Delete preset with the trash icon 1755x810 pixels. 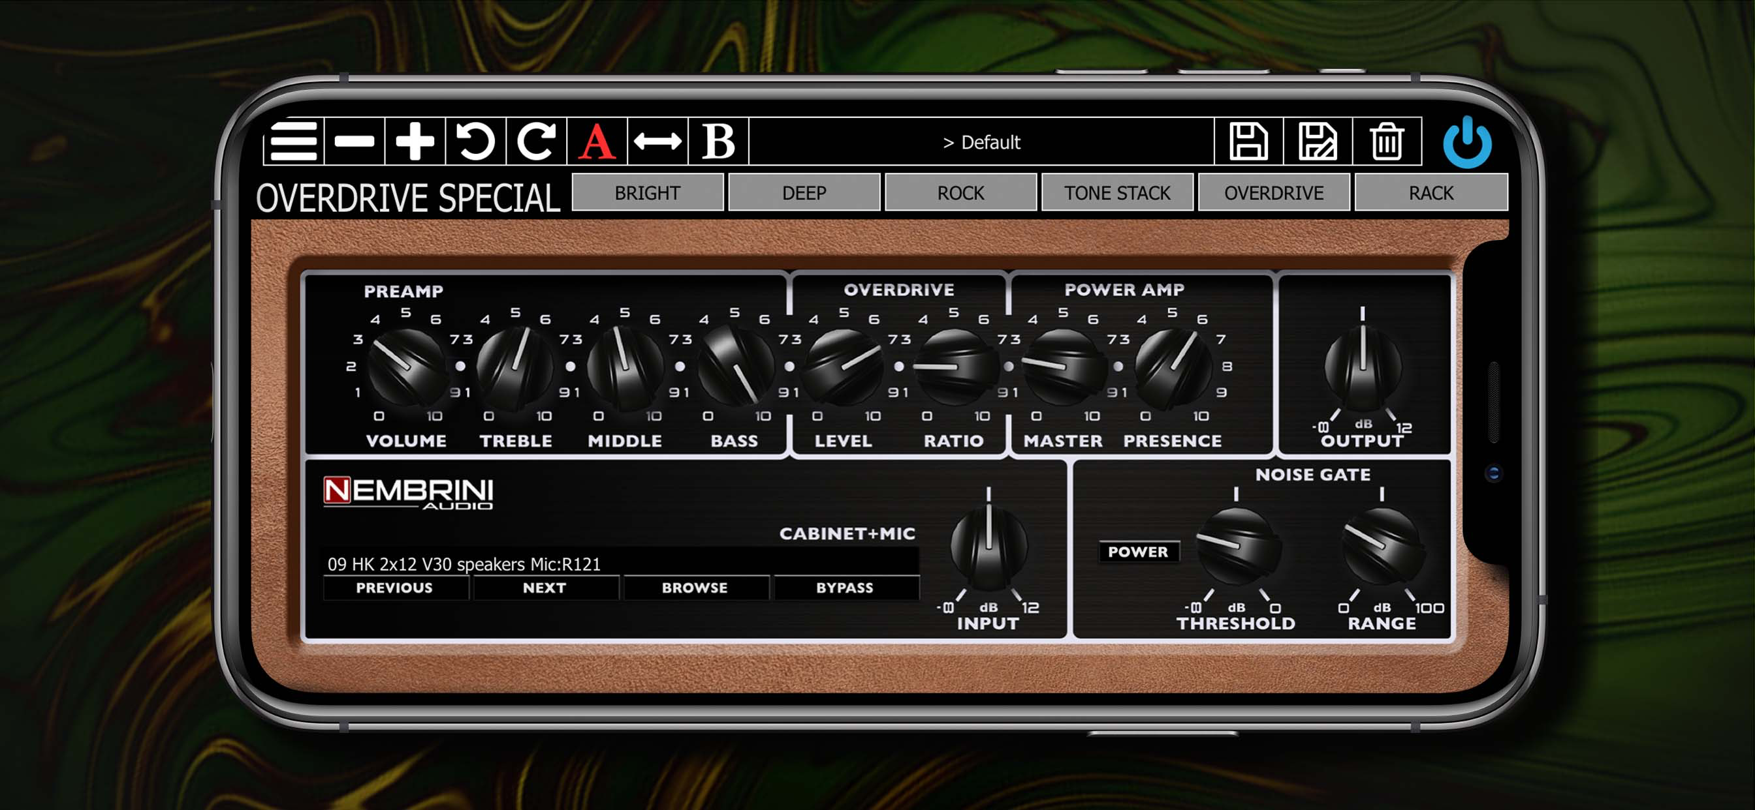tap(1386, 142)
